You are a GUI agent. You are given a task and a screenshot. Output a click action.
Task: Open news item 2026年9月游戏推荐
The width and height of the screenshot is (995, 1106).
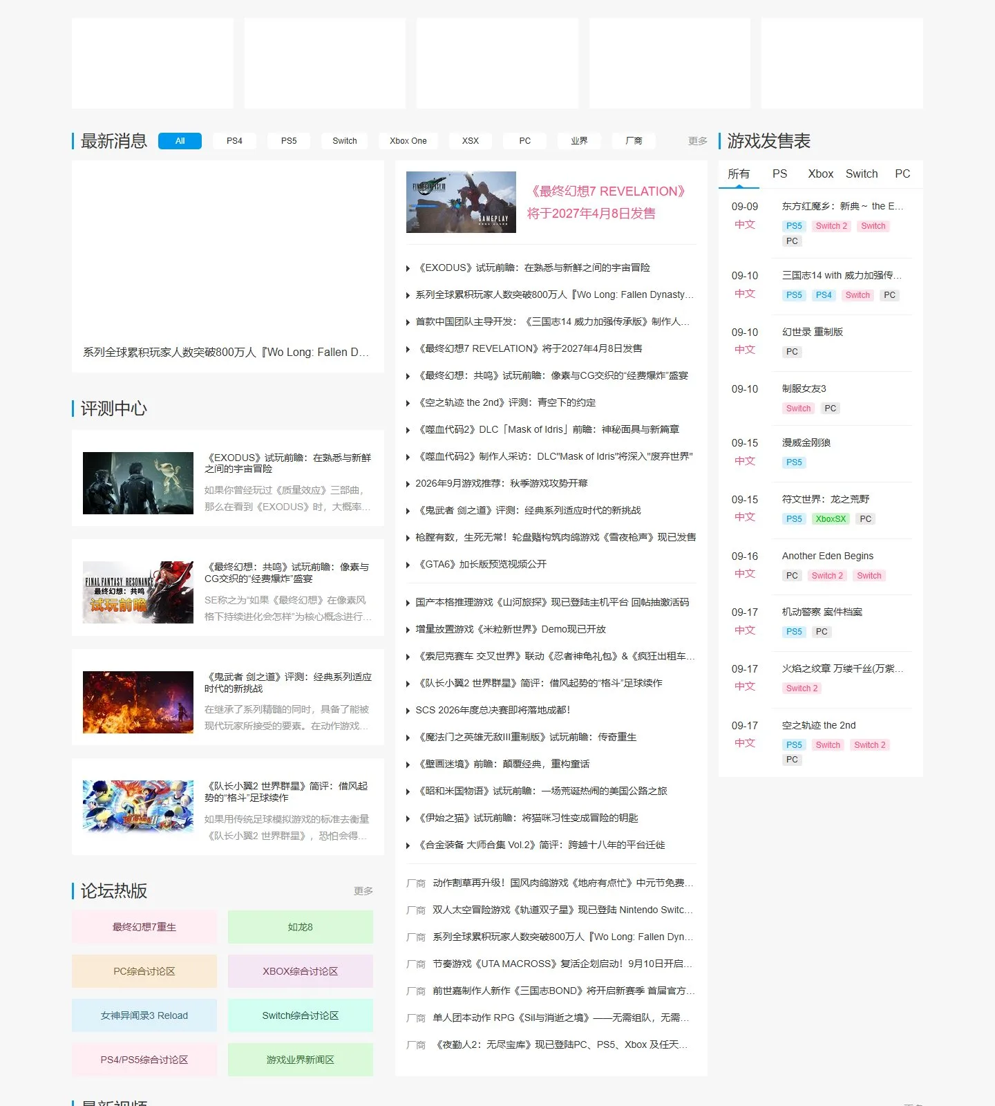click(x=502, y=483)
